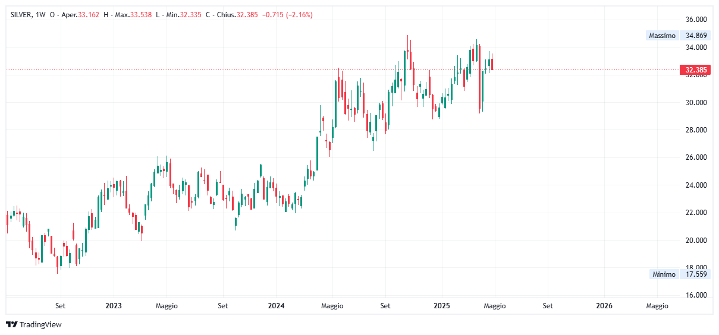Click the Maggio label after 2024
Screen dimensions: 719x335
point(332,306)
